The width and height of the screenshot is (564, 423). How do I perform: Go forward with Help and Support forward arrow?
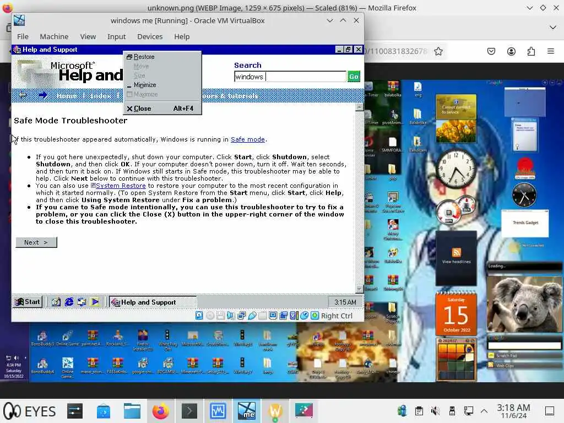43,95
